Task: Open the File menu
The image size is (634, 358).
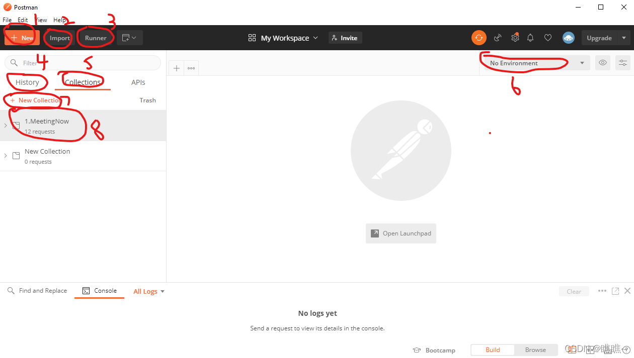Action: point(7,20)
